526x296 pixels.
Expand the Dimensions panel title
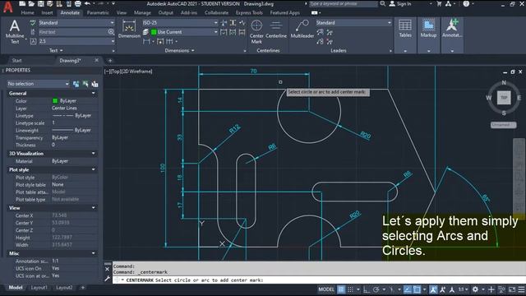tap(179, 51)
